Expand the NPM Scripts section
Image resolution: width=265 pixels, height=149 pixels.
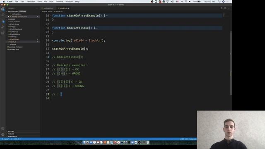point(12,136)
